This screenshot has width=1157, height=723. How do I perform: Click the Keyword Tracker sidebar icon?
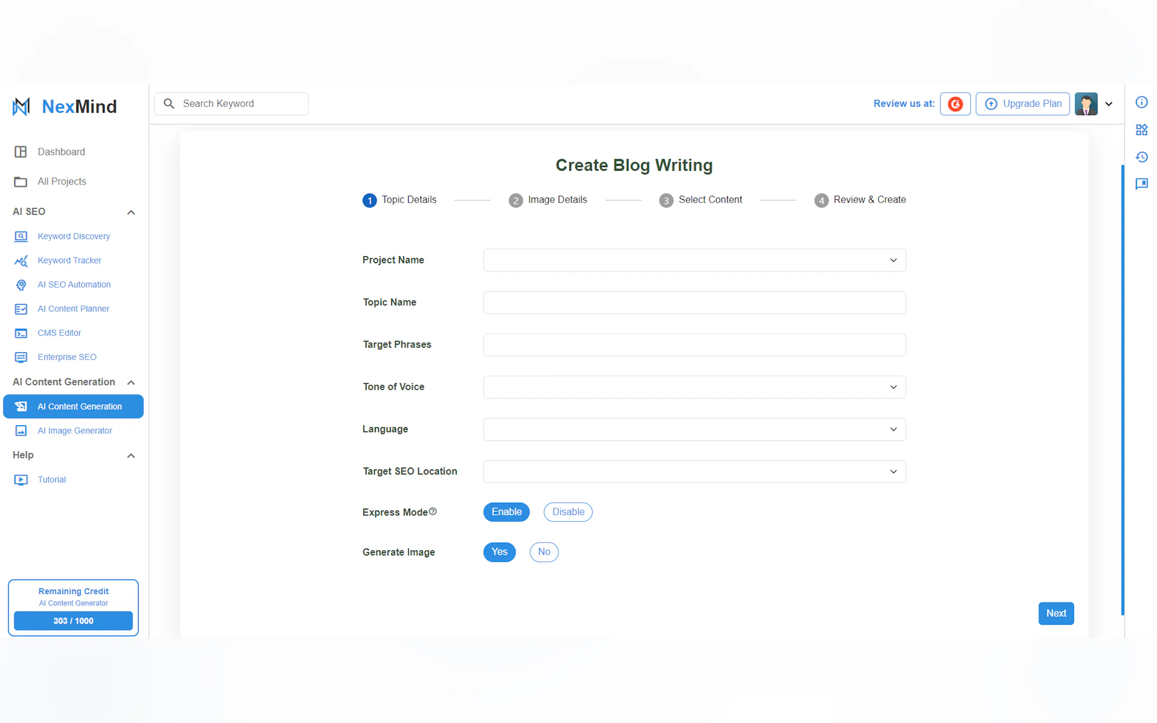pos(20,260)
